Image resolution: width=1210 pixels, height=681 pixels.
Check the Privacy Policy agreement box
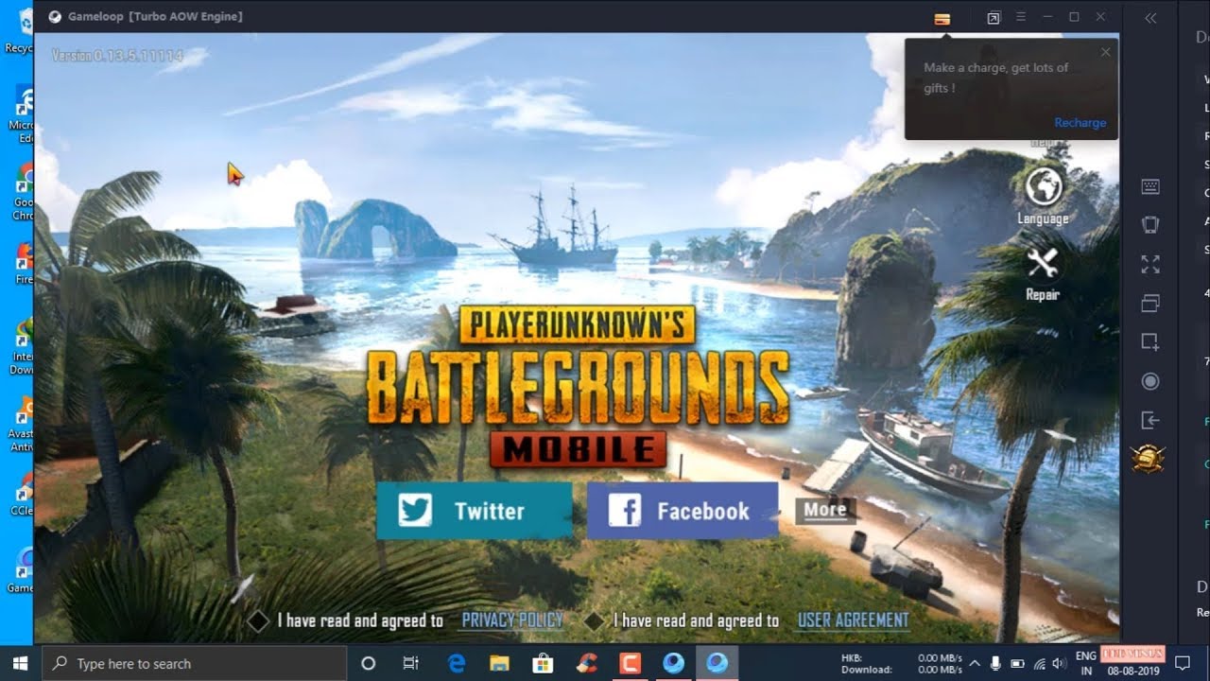[x=258, y=621]
